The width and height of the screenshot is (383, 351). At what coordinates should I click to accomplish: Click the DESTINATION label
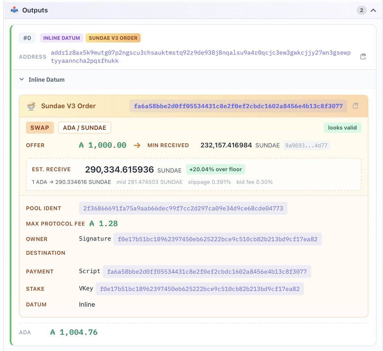point(46,253)
